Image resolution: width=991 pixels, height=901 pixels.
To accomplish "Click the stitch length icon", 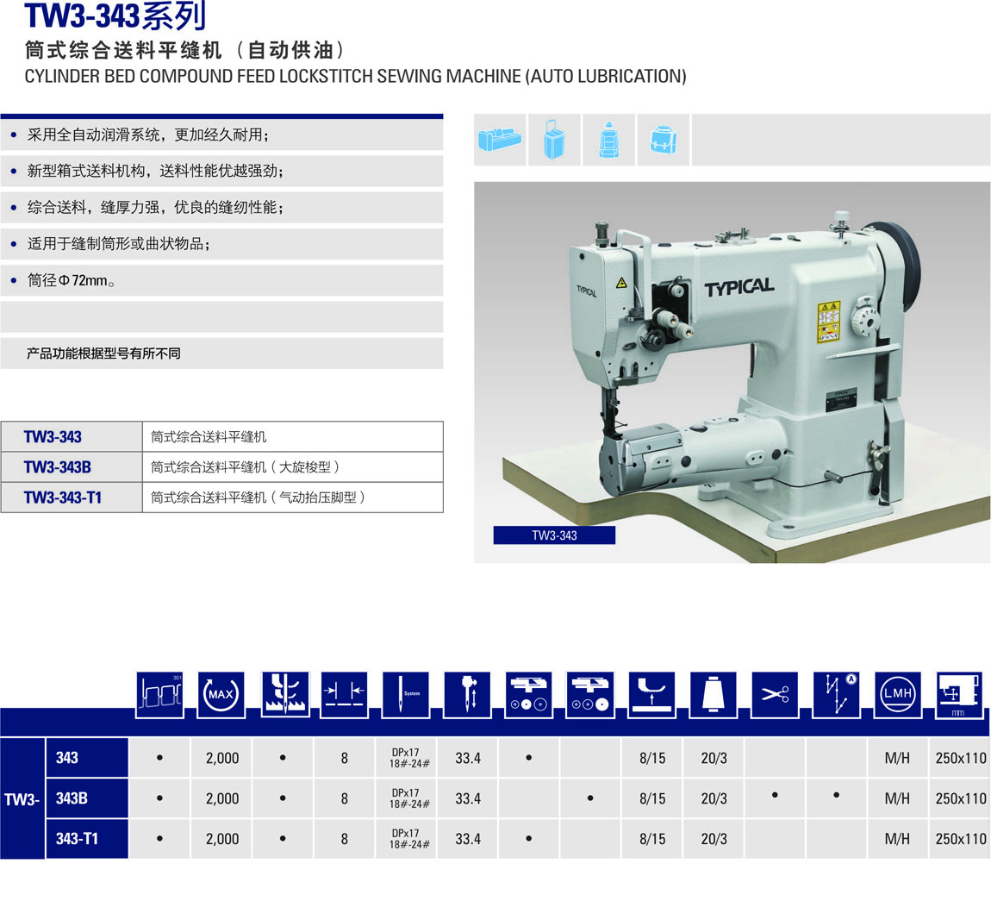I will 344,695.
